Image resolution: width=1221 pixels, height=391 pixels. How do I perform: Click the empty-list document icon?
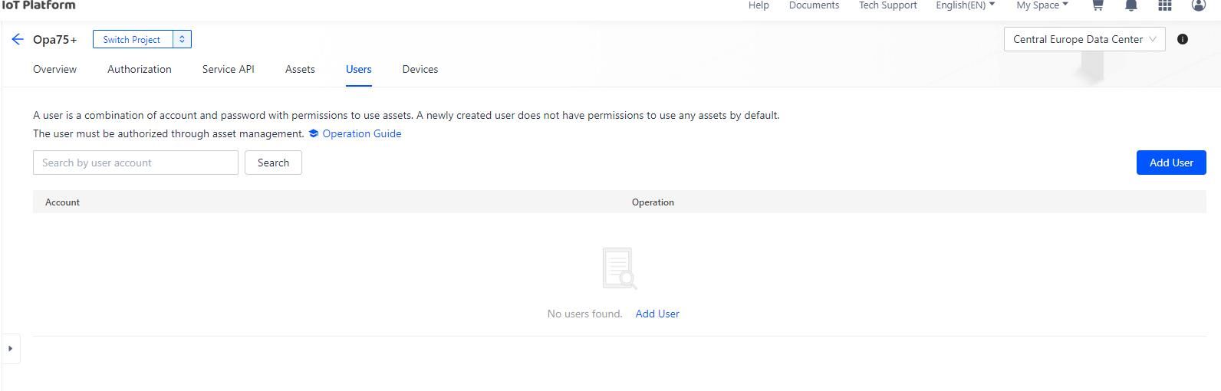619,268
